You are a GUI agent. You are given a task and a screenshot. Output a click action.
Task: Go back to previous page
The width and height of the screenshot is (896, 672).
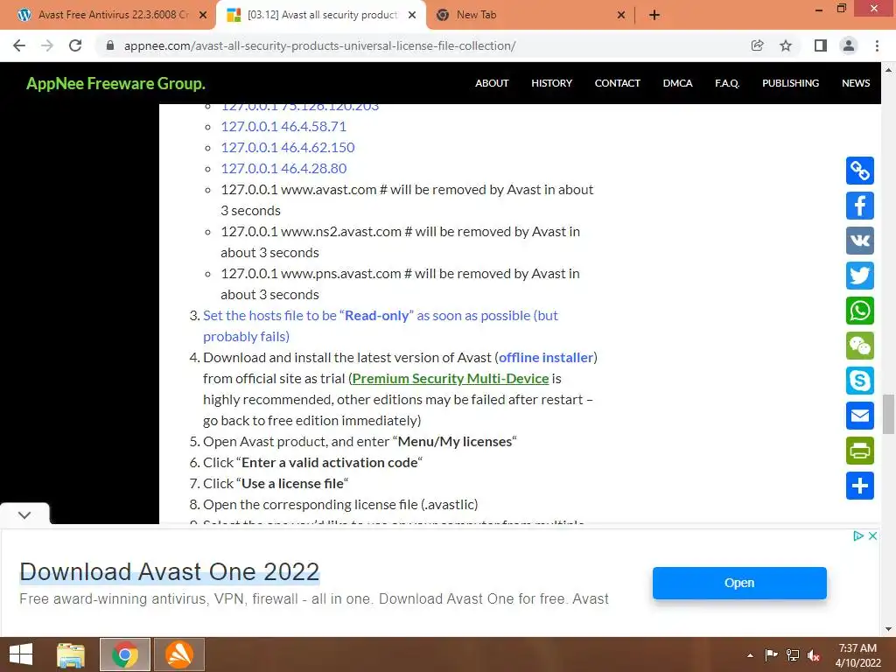pos(19,45)
